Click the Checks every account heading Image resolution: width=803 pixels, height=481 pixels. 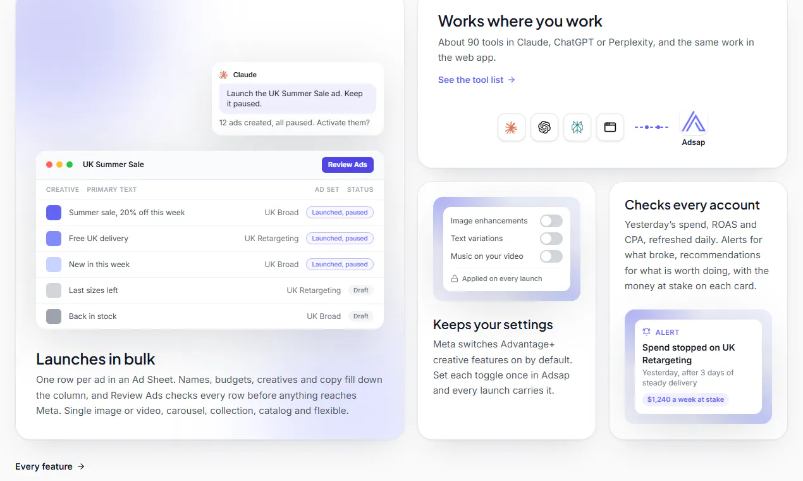coord(692,205)
